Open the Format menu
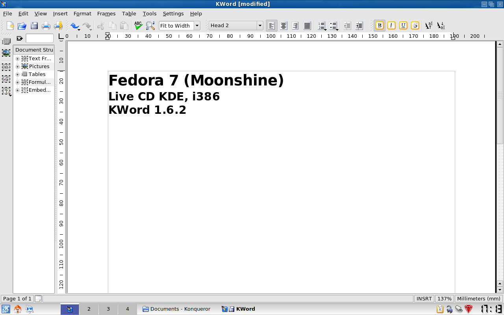Viewport: 504px width, 315px height. tap(82, 13)
